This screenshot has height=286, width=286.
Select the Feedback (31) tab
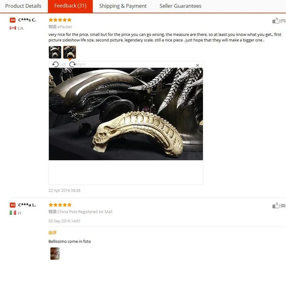click(x=70, y=6)
